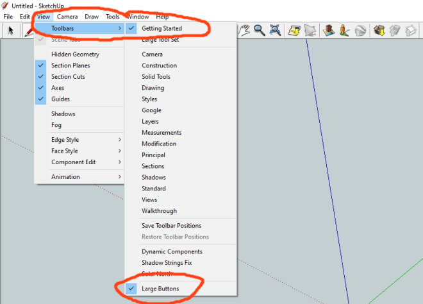The width and height of the screenshot is (423, 304).
Task: Show the Solid Tools toolbar
Action: (x=181, y=77)
